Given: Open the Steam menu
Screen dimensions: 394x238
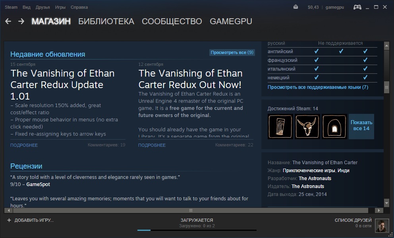Looking at the screenshot, I should click(x=11, y=7).
